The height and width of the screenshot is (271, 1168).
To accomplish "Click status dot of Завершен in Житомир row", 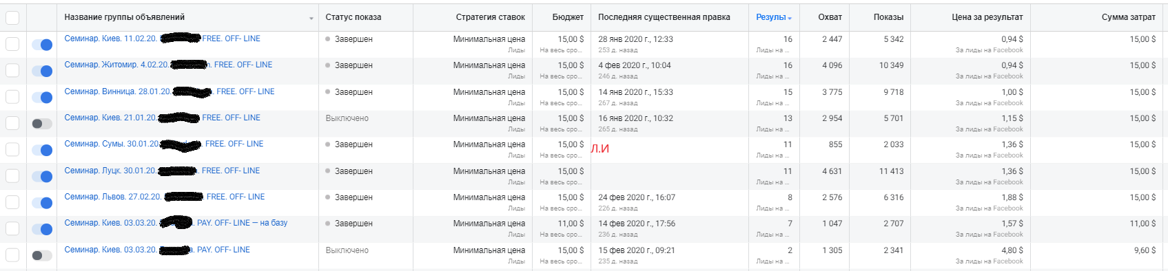I will coord(328,65).
